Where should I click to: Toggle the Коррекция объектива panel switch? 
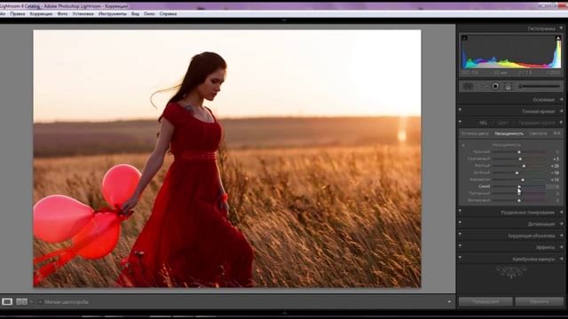460,234
